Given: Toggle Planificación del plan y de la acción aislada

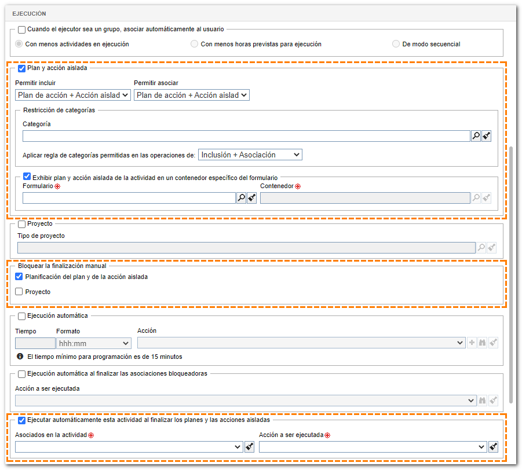Looking at the screenshot, I should point(19,277).
